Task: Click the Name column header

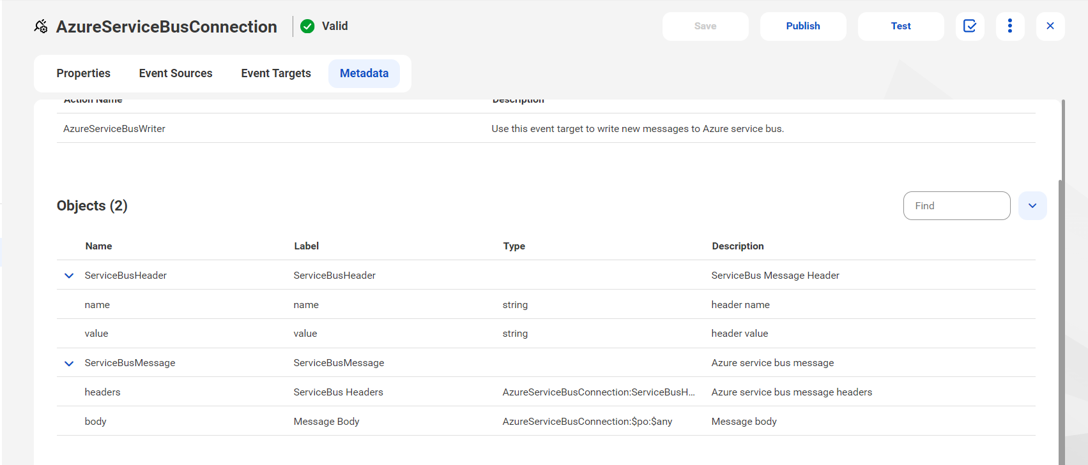Action: click(x=99, y=246)
